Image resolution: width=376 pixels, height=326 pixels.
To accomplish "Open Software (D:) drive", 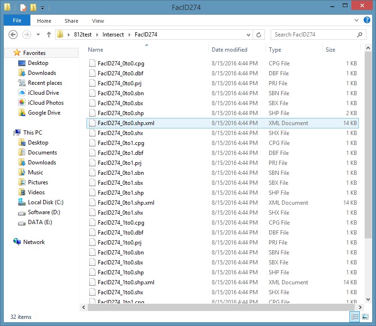I will pos(44,212).
